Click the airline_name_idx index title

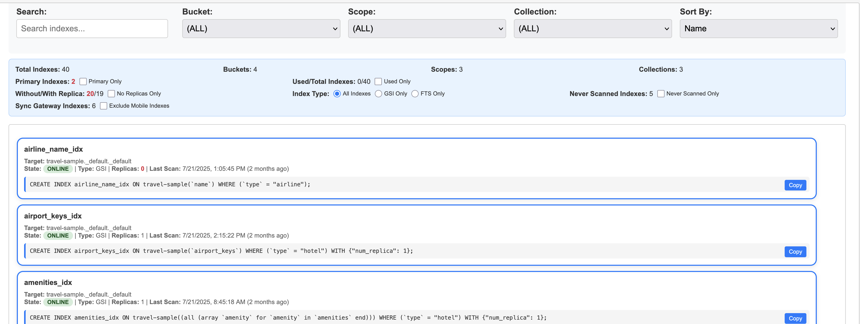pyautogui.click(x=53, y=149)
